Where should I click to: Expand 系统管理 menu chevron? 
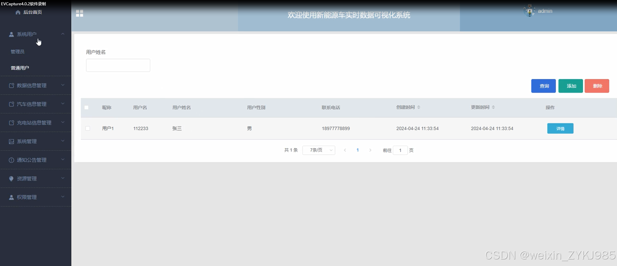[x=63, y=141]
